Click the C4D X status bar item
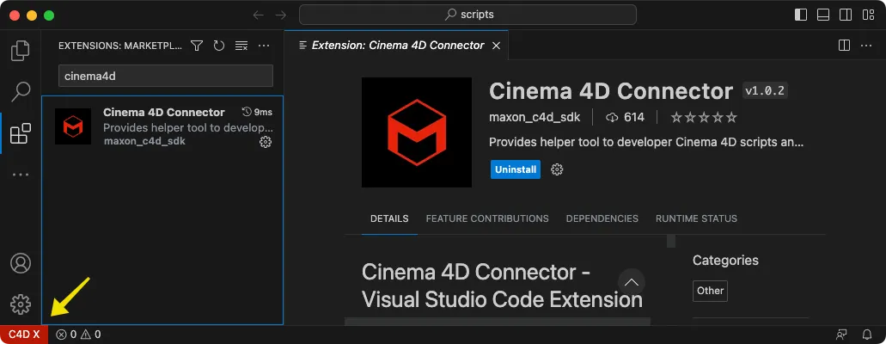 click(24, 335)
